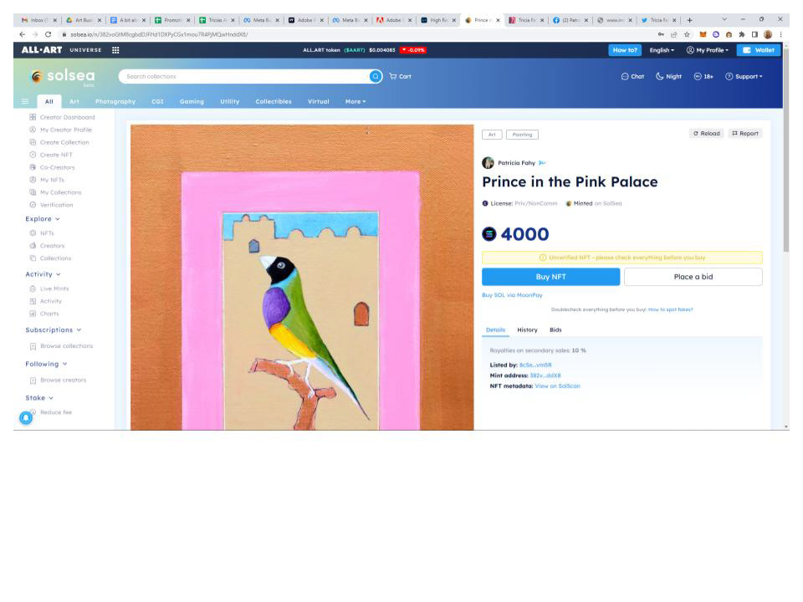Toggle the 18+ content filter

[x=703, y=76]
